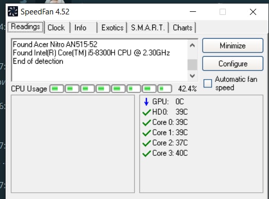Click the green checkmark next to Core 1
Screen dimensions: 269x199
coord(147,133)
